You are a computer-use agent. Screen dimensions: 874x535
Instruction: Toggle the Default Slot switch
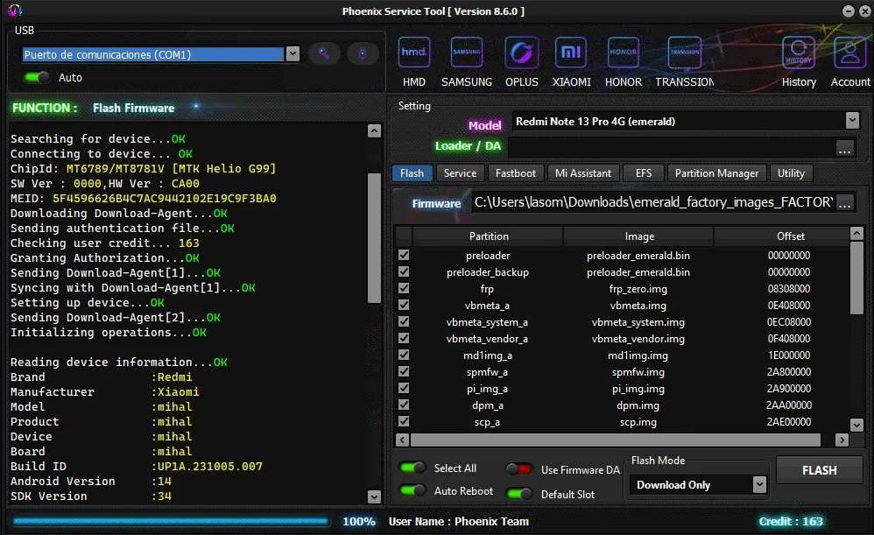coord(519,493)
